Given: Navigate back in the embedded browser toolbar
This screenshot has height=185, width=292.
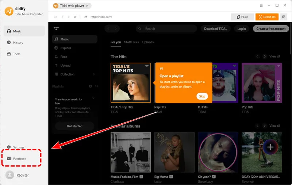Looking at the screenshot, I should [62, 17].
